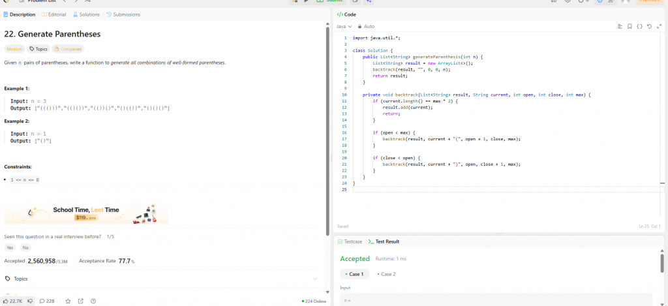Click the lock icon beside Auto

pyautogui.click(x=359, y=26)
